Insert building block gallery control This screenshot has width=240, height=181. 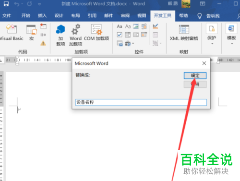[x=144, y=26]
